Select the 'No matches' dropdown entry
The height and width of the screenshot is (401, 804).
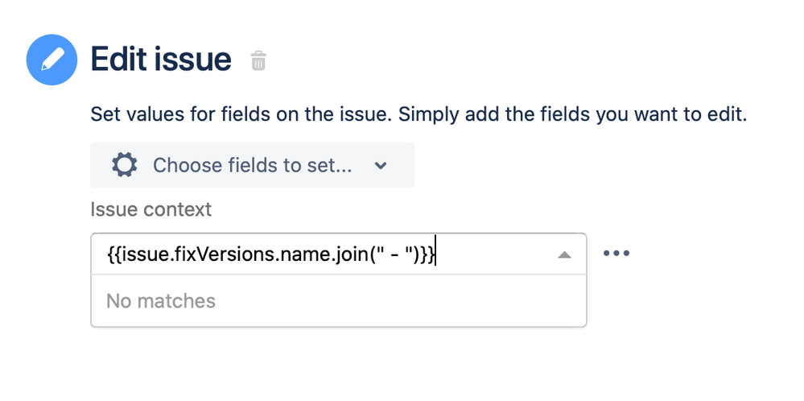point(160,301)
